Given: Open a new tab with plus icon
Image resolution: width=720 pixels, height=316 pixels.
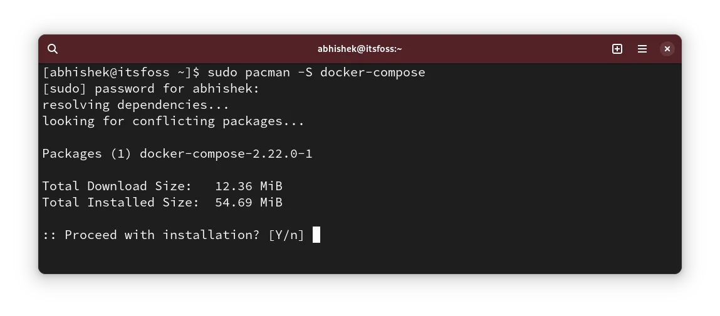Looking at the screenshot, I should 617,49.
